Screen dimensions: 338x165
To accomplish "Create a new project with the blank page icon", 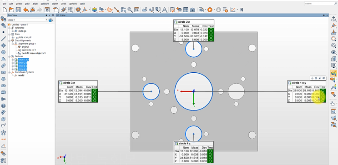I will point(5,10).
